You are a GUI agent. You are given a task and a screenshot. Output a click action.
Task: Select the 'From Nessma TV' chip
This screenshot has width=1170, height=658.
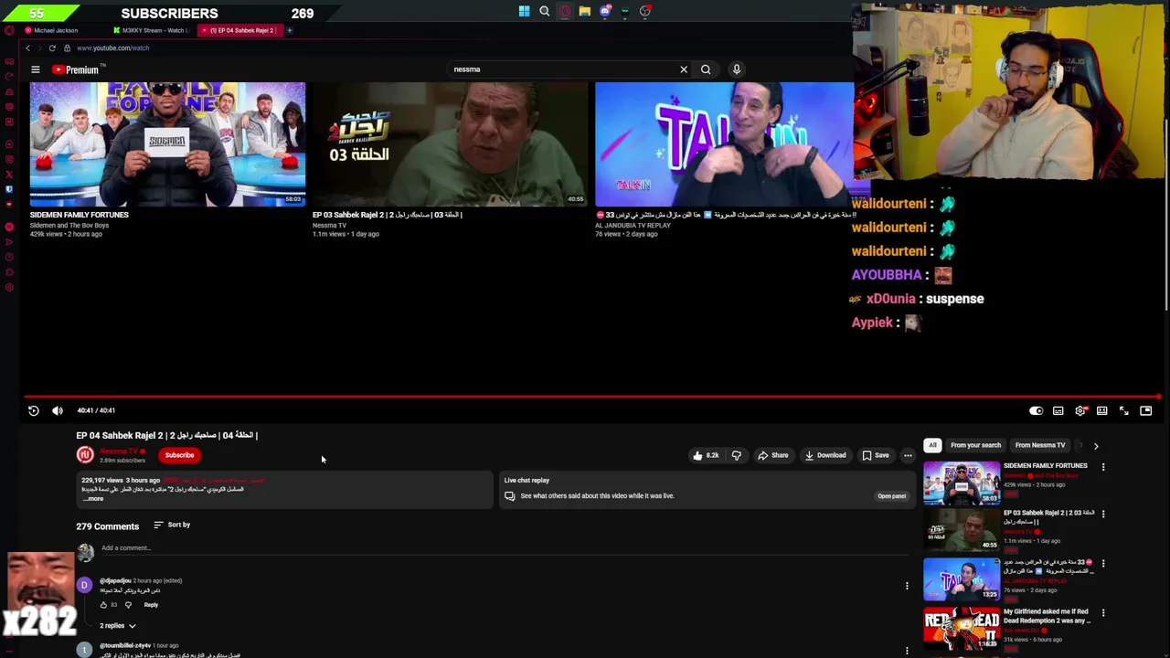(x=1040, y=445)
